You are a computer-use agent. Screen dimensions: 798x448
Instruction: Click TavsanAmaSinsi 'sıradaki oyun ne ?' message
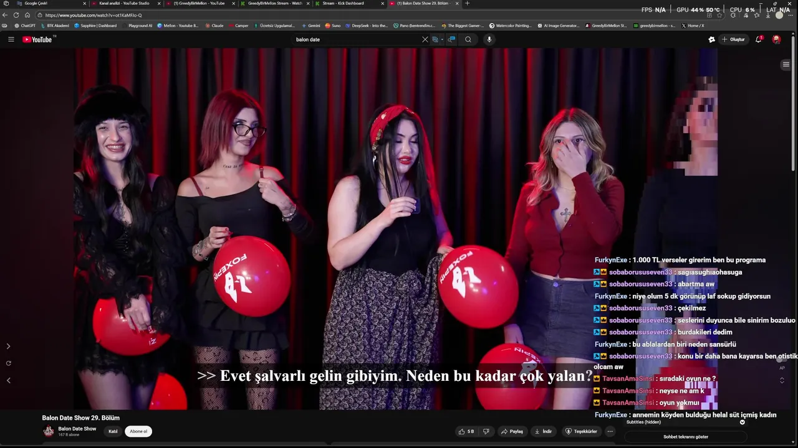coord(655,378)
